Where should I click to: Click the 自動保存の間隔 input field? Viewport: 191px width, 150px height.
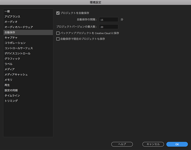[108, 20]
